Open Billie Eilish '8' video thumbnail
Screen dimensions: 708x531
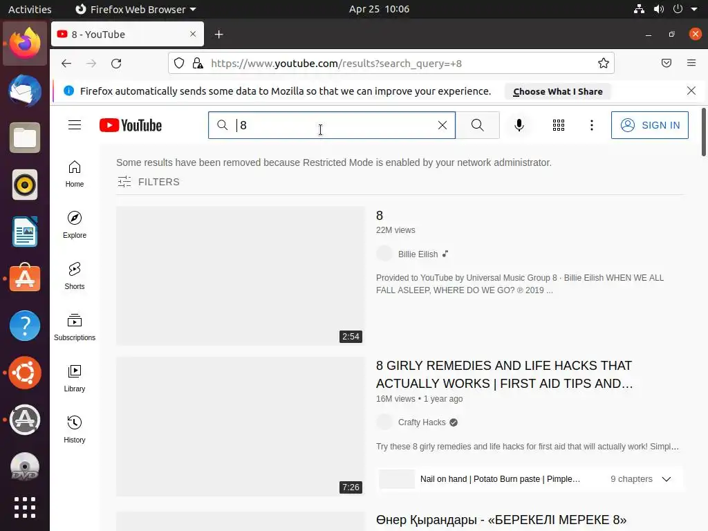click(240, 276)
